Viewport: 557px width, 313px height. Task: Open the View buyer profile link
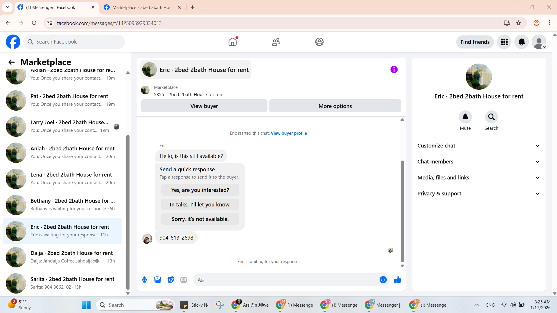coord(289,133)
